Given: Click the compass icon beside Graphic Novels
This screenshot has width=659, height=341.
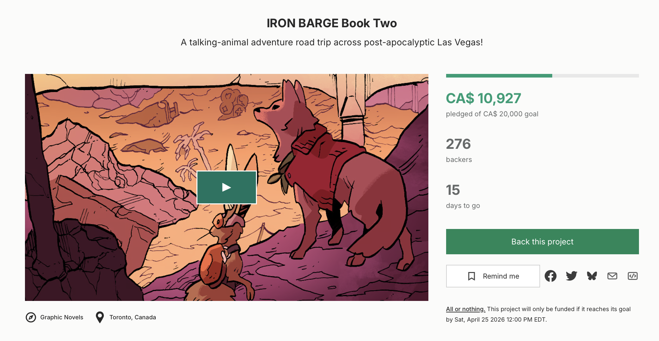Looking at the screenshot, I should coord(31,317).
